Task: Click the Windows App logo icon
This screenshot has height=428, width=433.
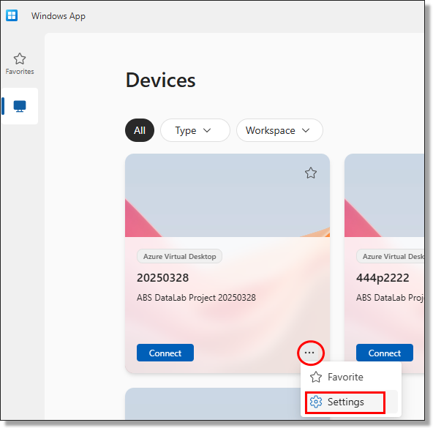Action: 12,15
